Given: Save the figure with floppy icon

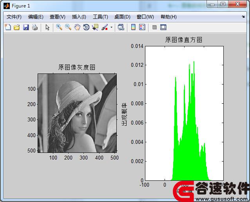Looking at the screenshot, I should (26, 28).
